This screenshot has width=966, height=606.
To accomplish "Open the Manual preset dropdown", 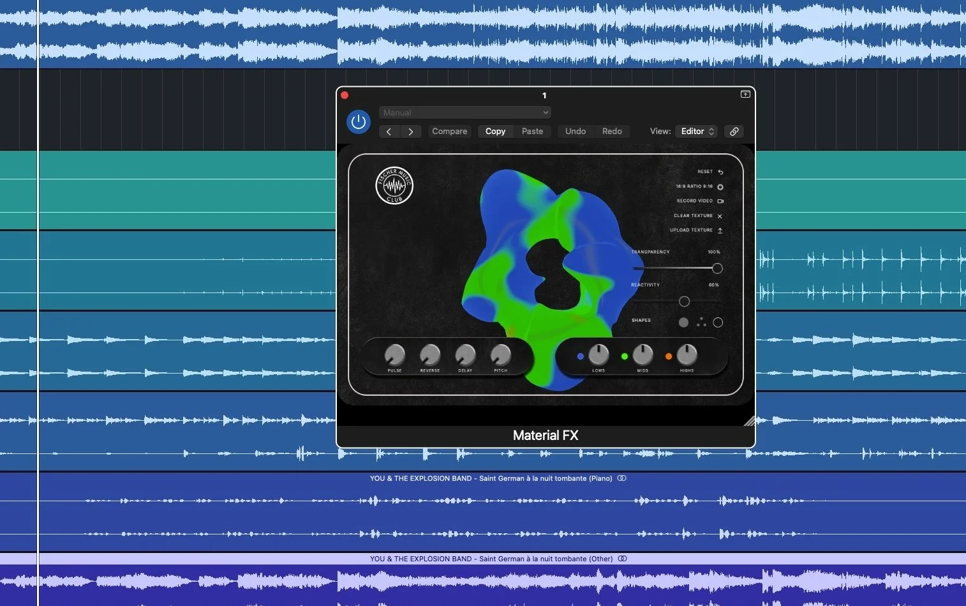I will [465, 112].
